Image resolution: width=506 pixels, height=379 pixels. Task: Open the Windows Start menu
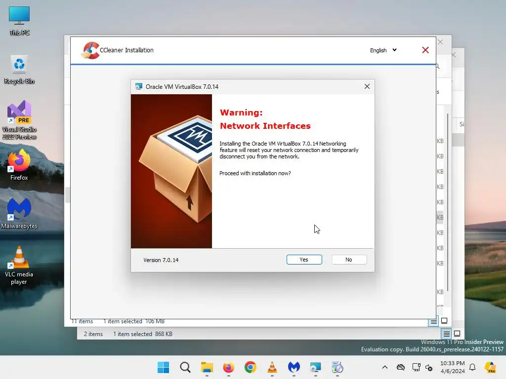163,367
